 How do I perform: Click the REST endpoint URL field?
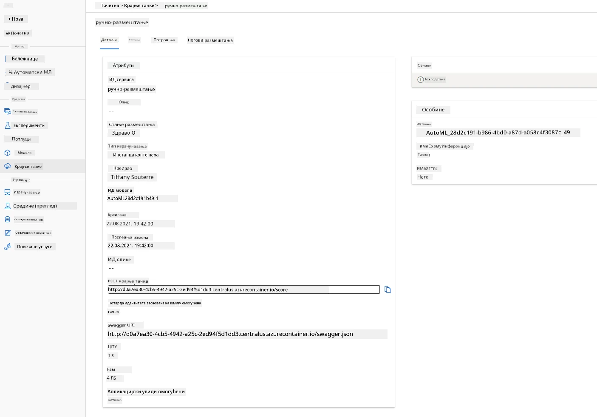tap(243, 289)
